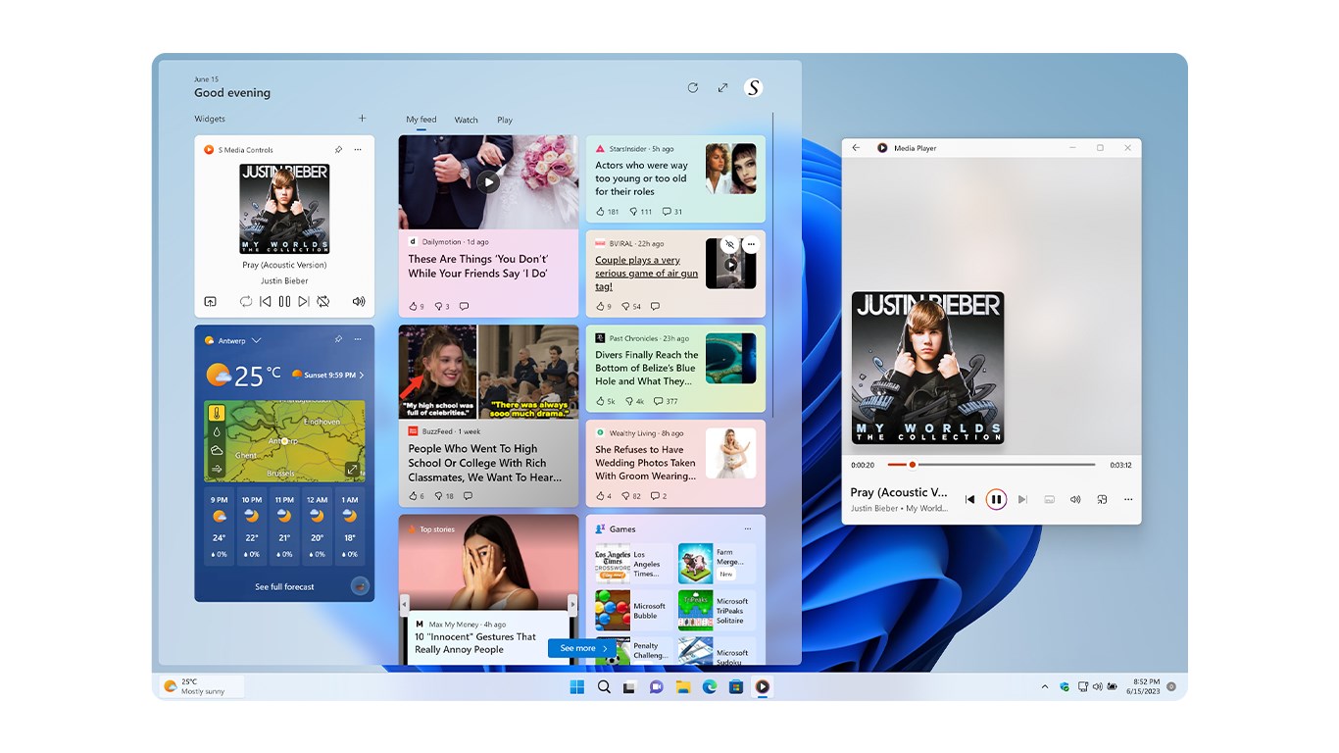Launch Microsoft TriPeaks Solitaire game
Image resolution: width=1339 pixels, height=753 pixels.
(717, 610)
